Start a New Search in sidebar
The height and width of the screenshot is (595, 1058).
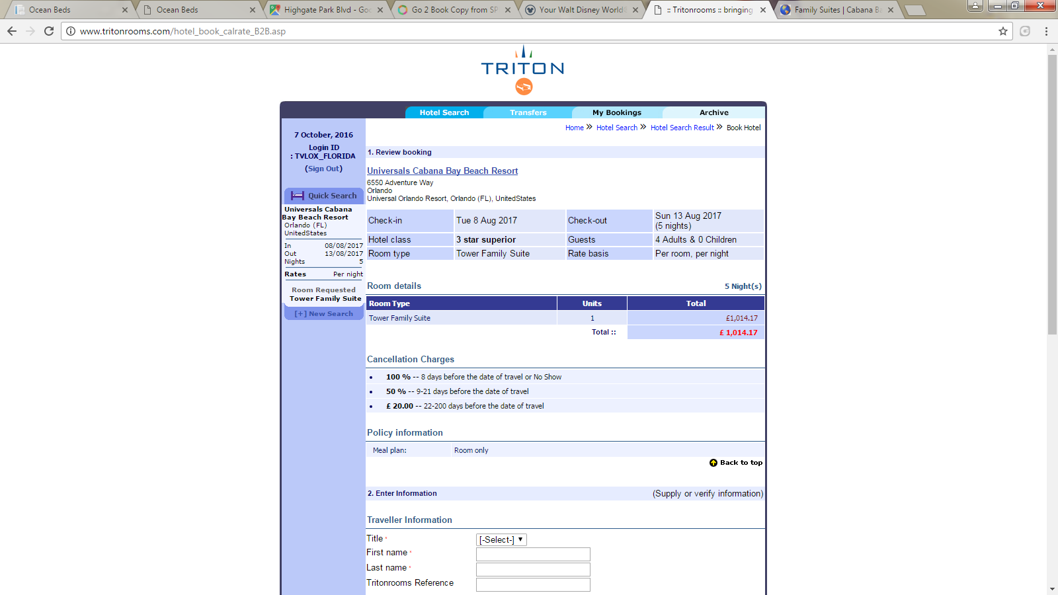coord(324,314)
